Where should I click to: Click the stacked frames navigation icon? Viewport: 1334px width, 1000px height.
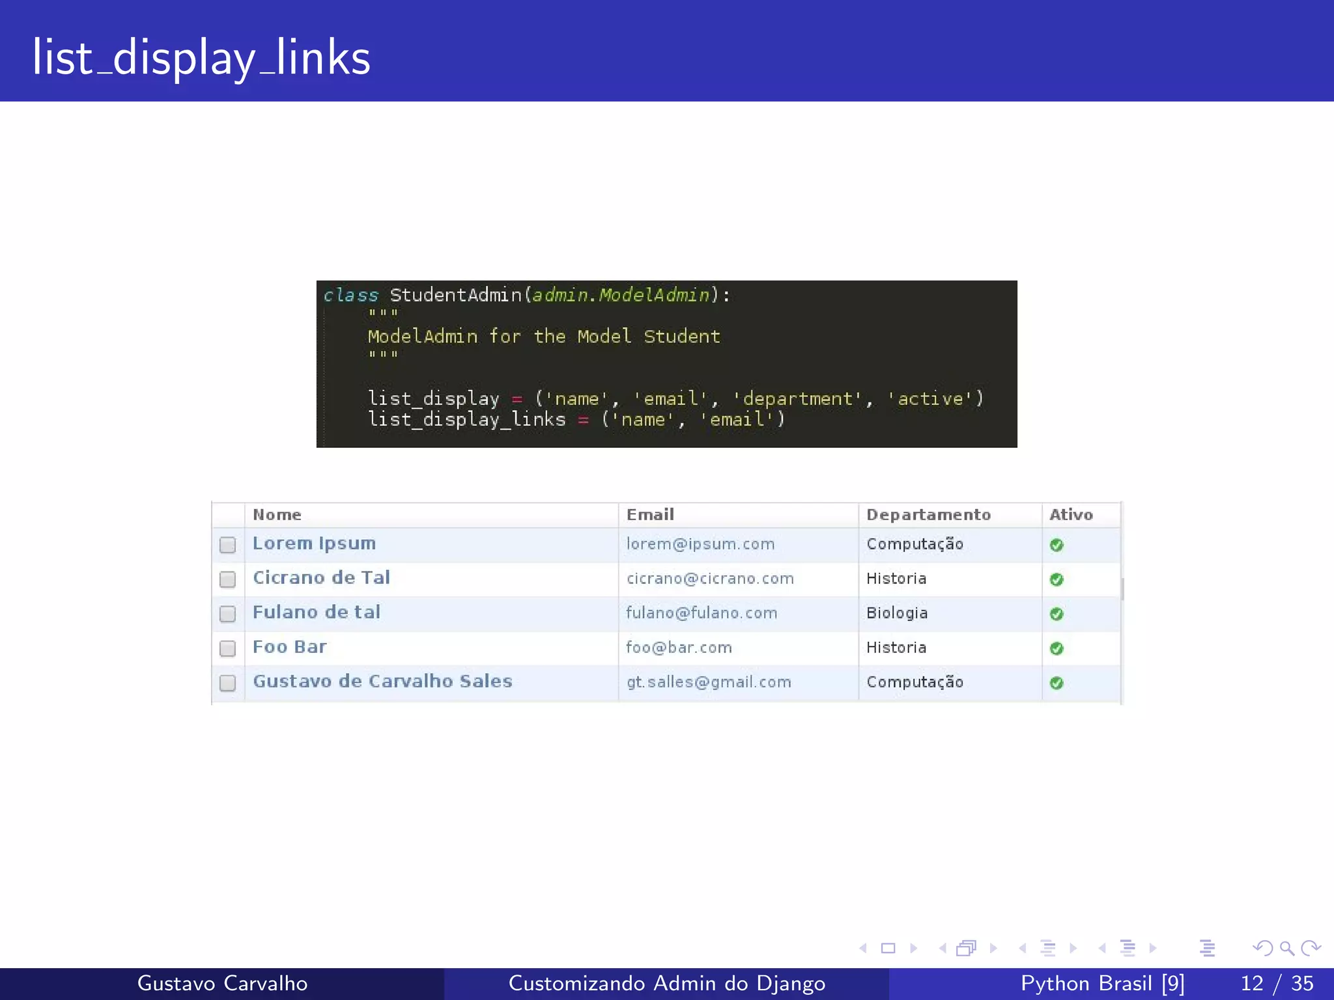coord(967,949)
